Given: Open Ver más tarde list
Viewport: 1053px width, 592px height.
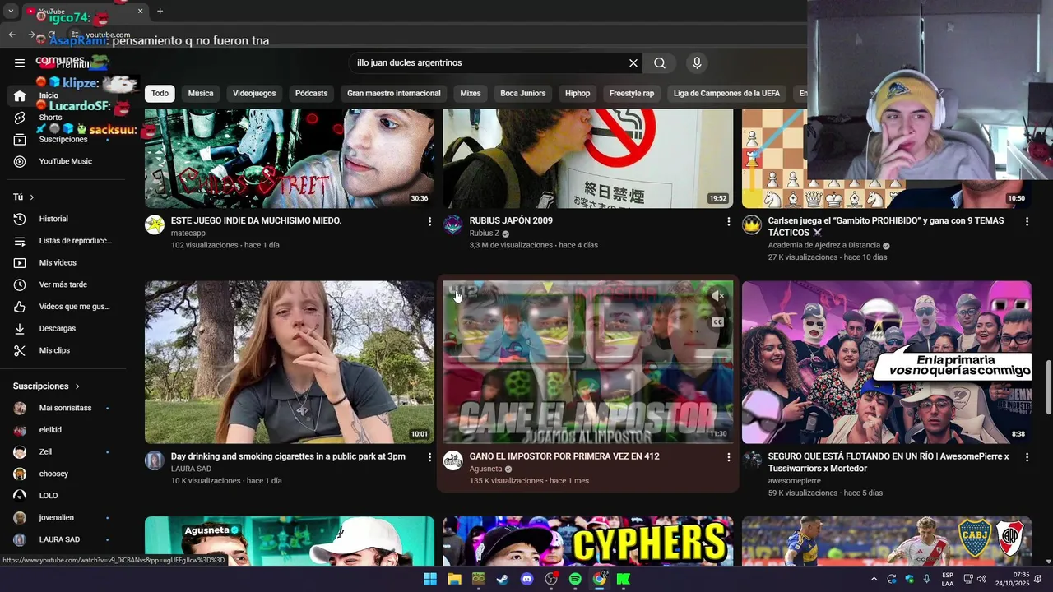Looking at the screenshot, I should [66, 284].
